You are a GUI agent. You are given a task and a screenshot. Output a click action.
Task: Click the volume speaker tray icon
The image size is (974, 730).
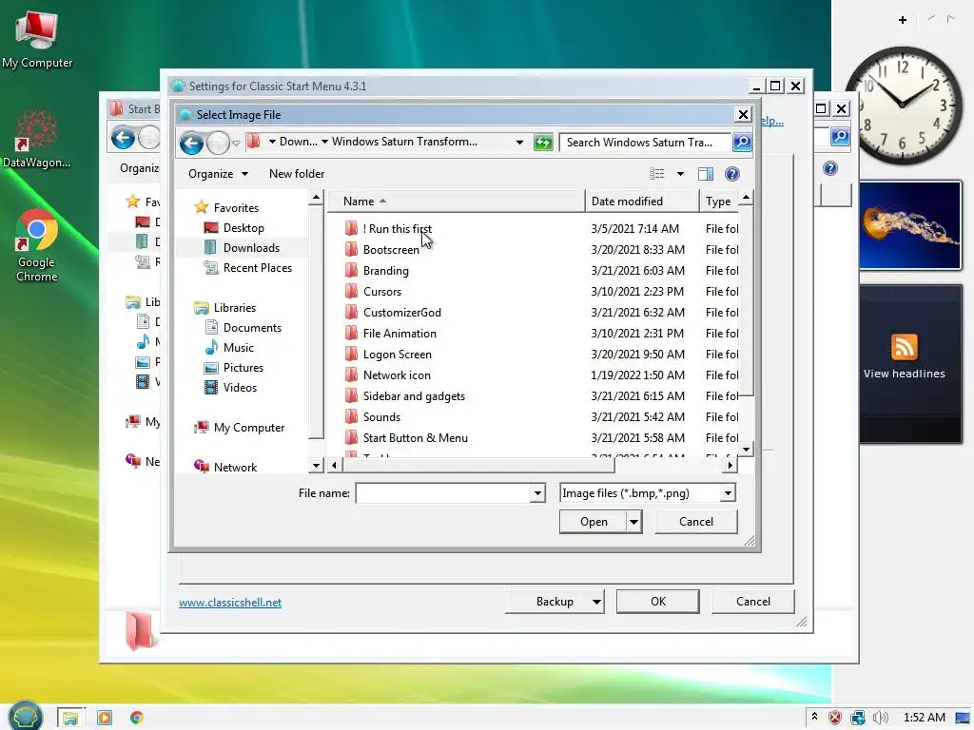pos(880,718)
